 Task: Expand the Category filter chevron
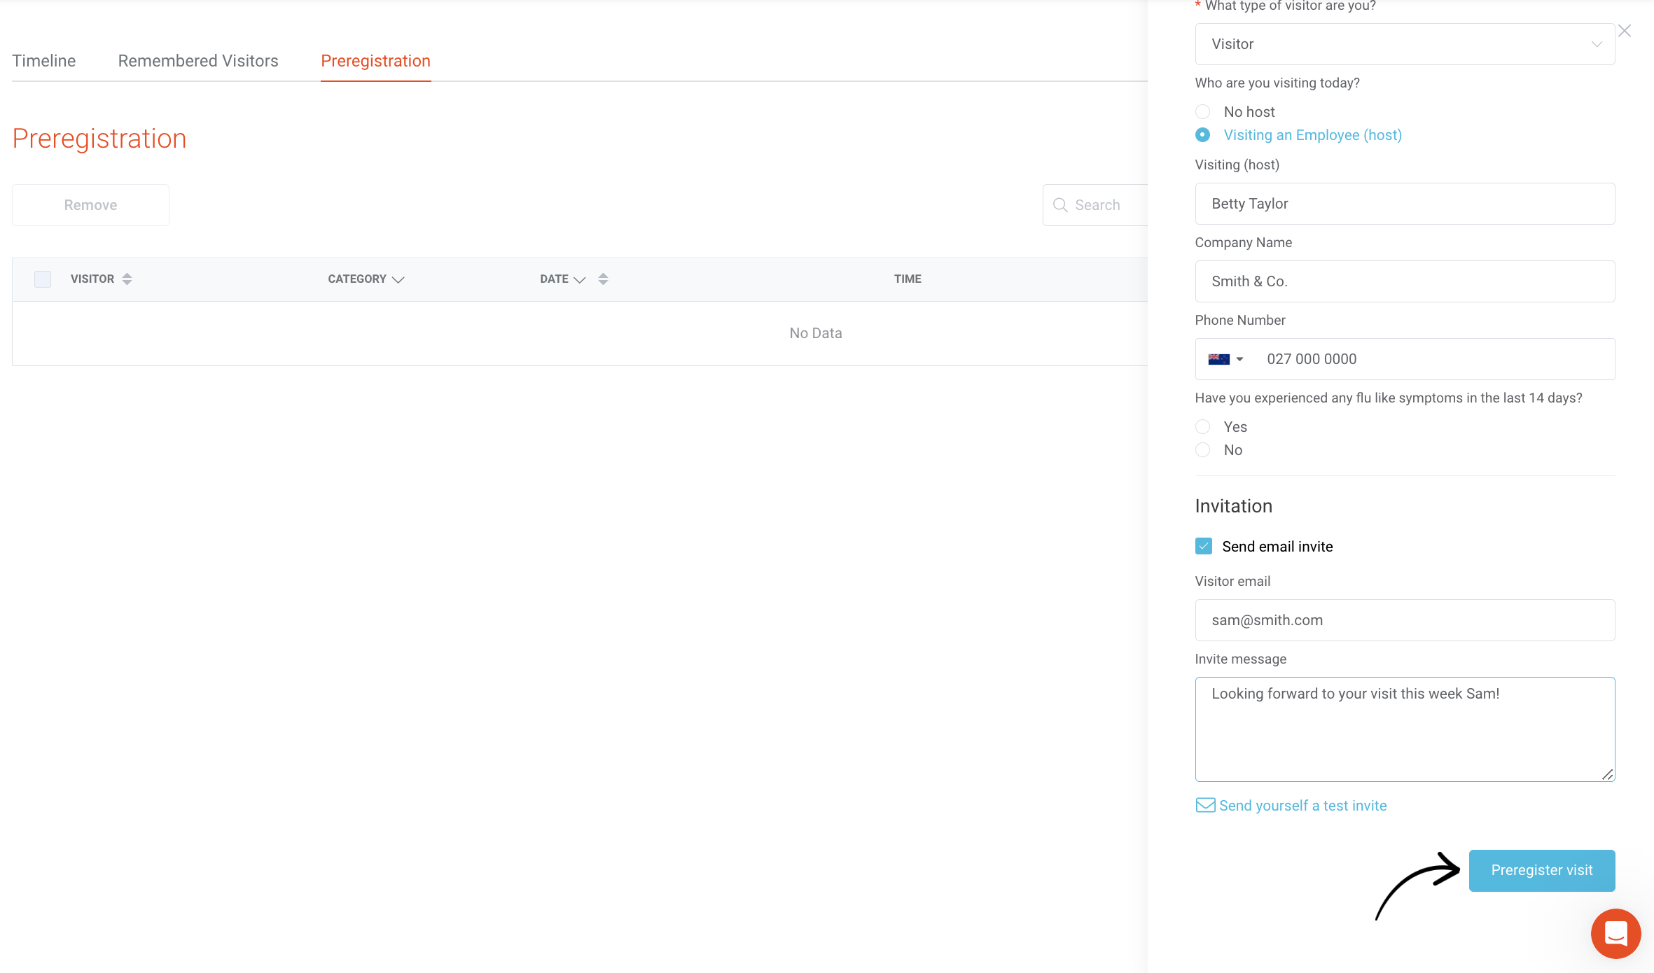click(398, 279)
